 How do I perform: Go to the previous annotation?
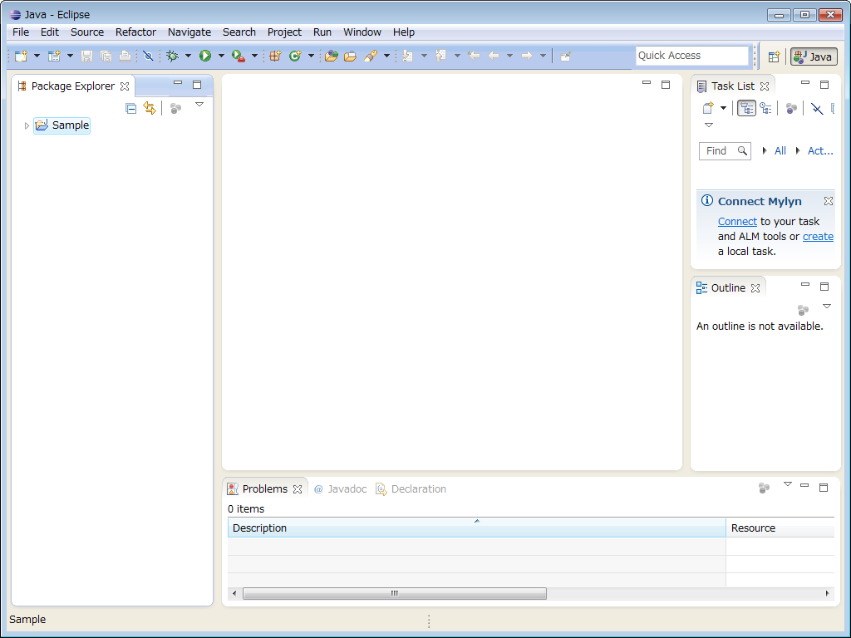point(440,56)
